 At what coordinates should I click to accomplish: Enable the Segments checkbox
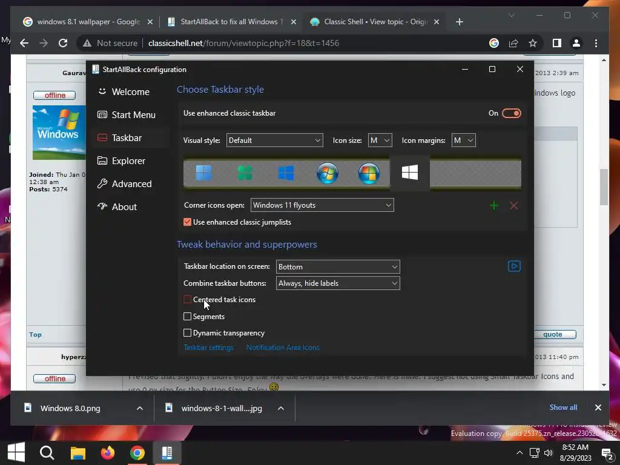click(188, 316)
